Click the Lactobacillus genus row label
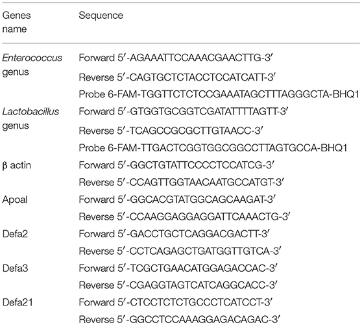Screen dimensions: 362x325 (x=30, y=118)
